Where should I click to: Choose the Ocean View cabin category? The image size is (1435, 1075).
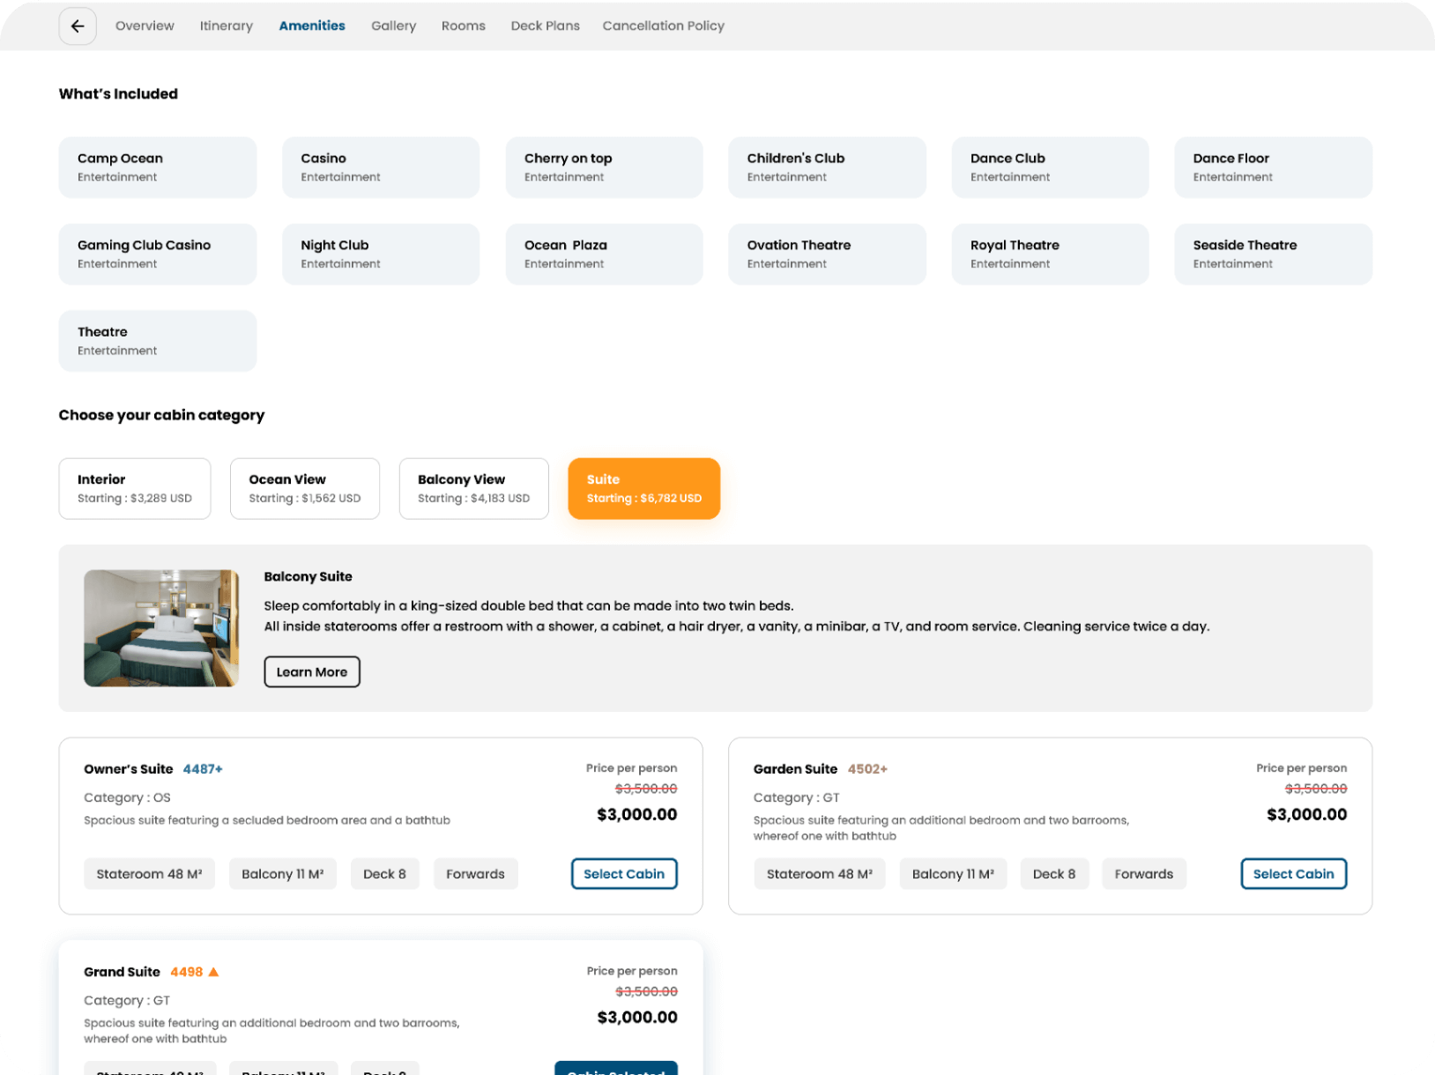(x=304, y=488)
